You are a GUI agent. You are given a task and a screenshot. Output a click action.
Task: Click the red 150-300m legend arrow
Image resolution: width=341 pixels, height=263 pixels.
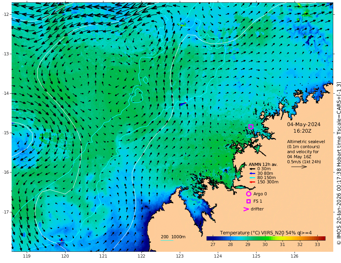click(x=252, y=182)
